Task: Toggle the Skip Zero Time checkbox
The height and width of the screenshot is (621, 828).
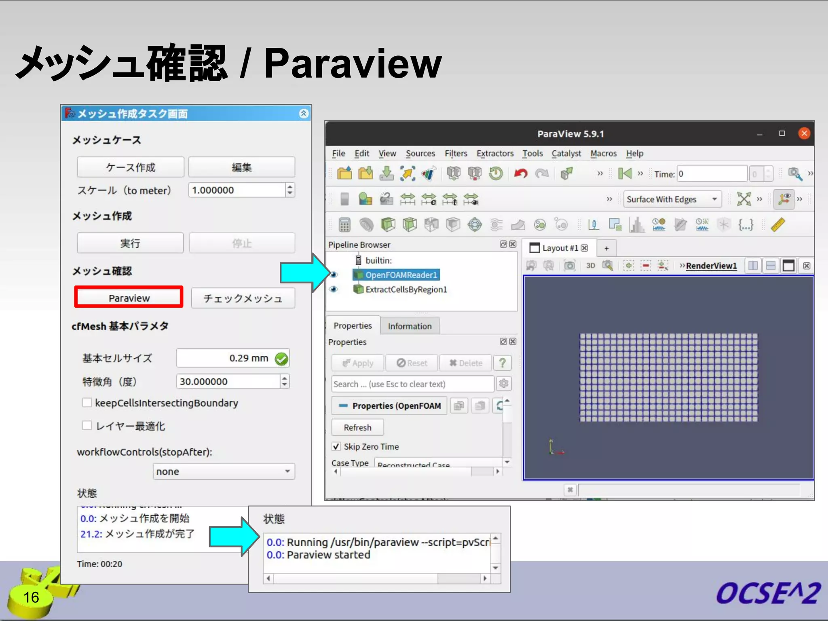Action: (336, 446)
